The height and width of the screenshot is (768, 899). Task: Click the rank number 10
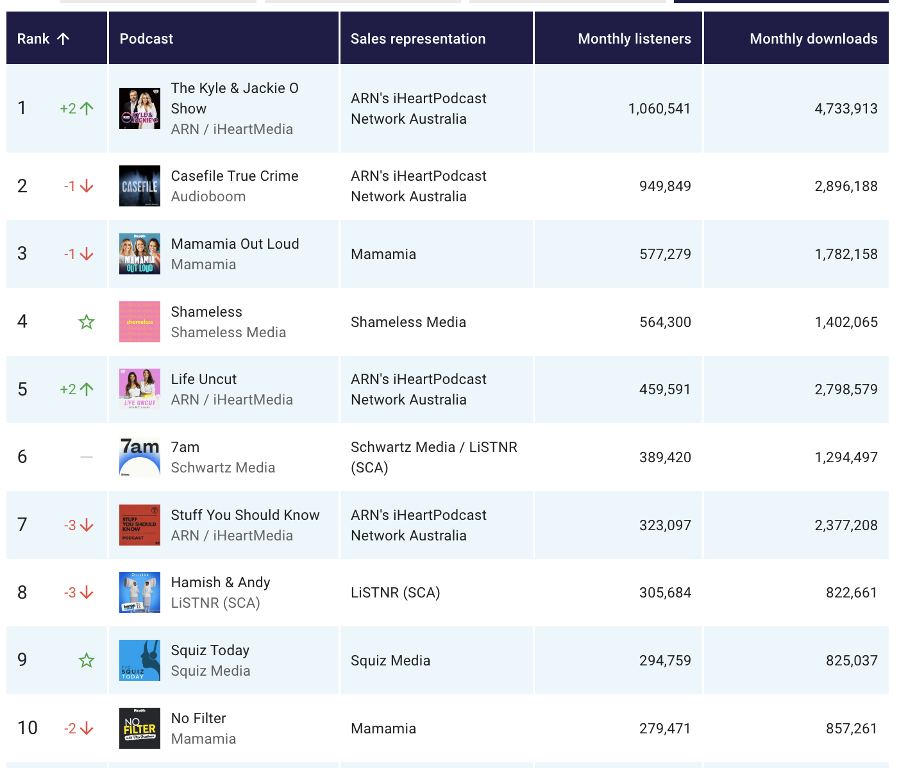click(28, 728)
